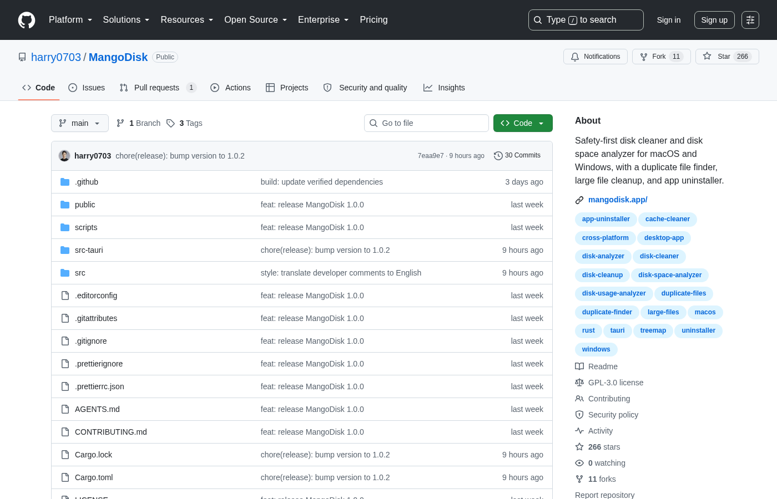This screenshot has height=499, width=777.
Task: Click the bell icon in Notifications
Action: 575,57
